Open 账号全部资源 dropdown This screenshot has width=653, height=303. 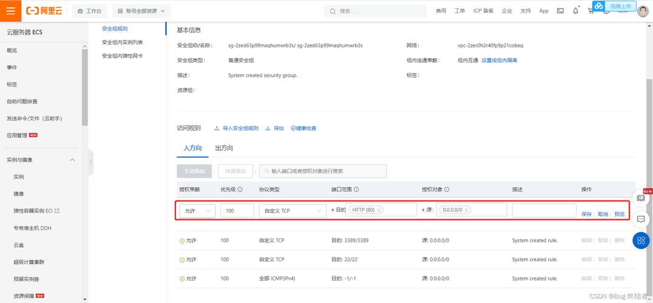[x=141, y=12]
